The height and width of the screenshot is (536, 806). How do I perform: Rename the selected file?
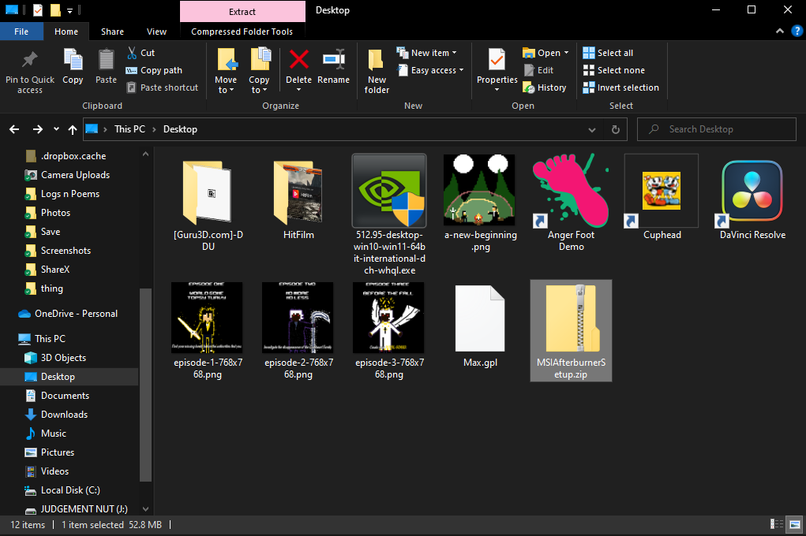pyautogui.click(x=334, y=66)
